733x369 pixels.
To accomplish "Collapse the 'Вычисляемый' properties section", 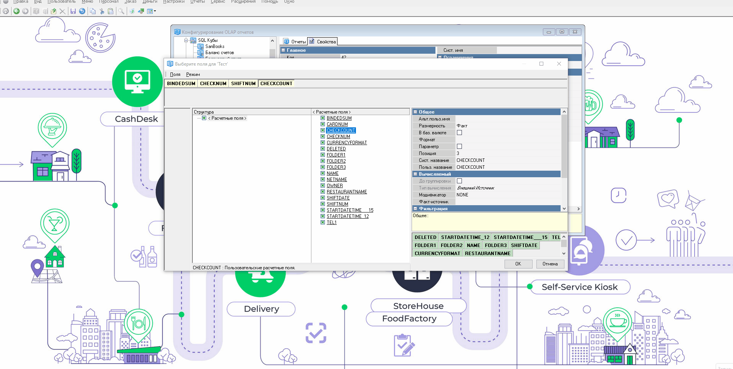I will 415,174.
